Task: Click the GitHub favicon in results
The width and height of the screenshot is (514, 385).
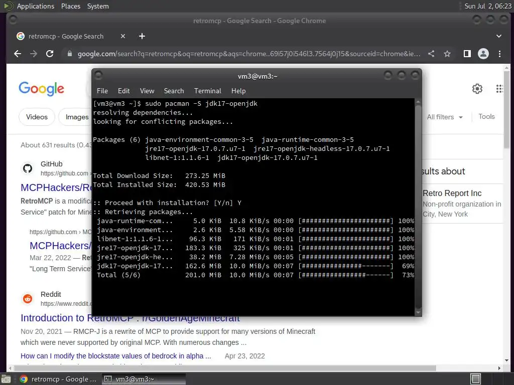Action: (28, 168)
